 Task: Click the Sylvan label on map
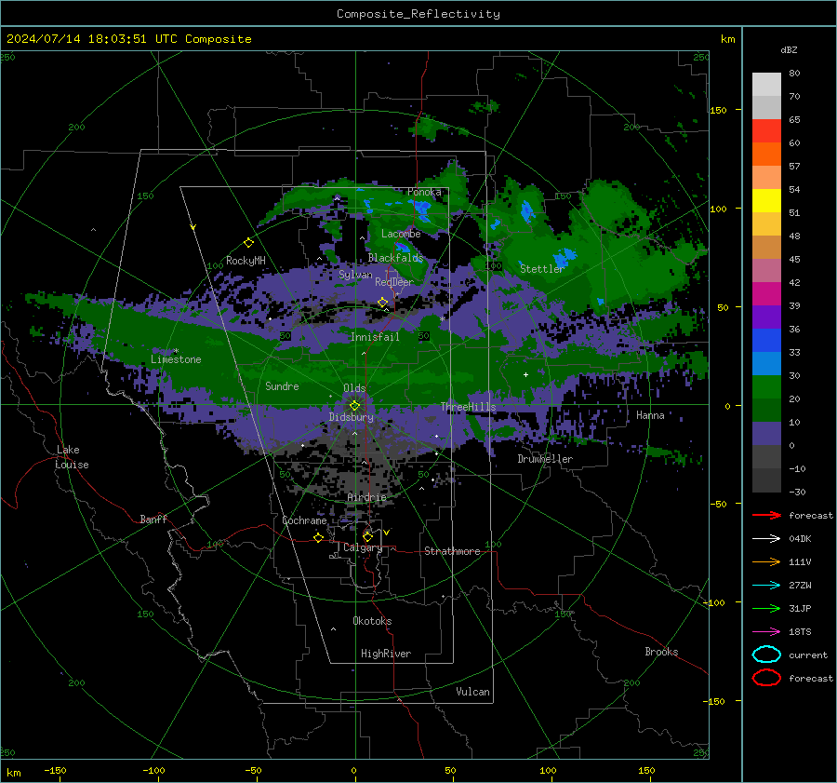(x=355, y=275)
